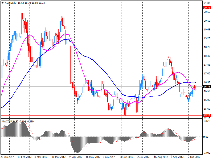213x160 pixels.
Task: Click the 30 Jun 2017 date label
Action: coord(126,157)
